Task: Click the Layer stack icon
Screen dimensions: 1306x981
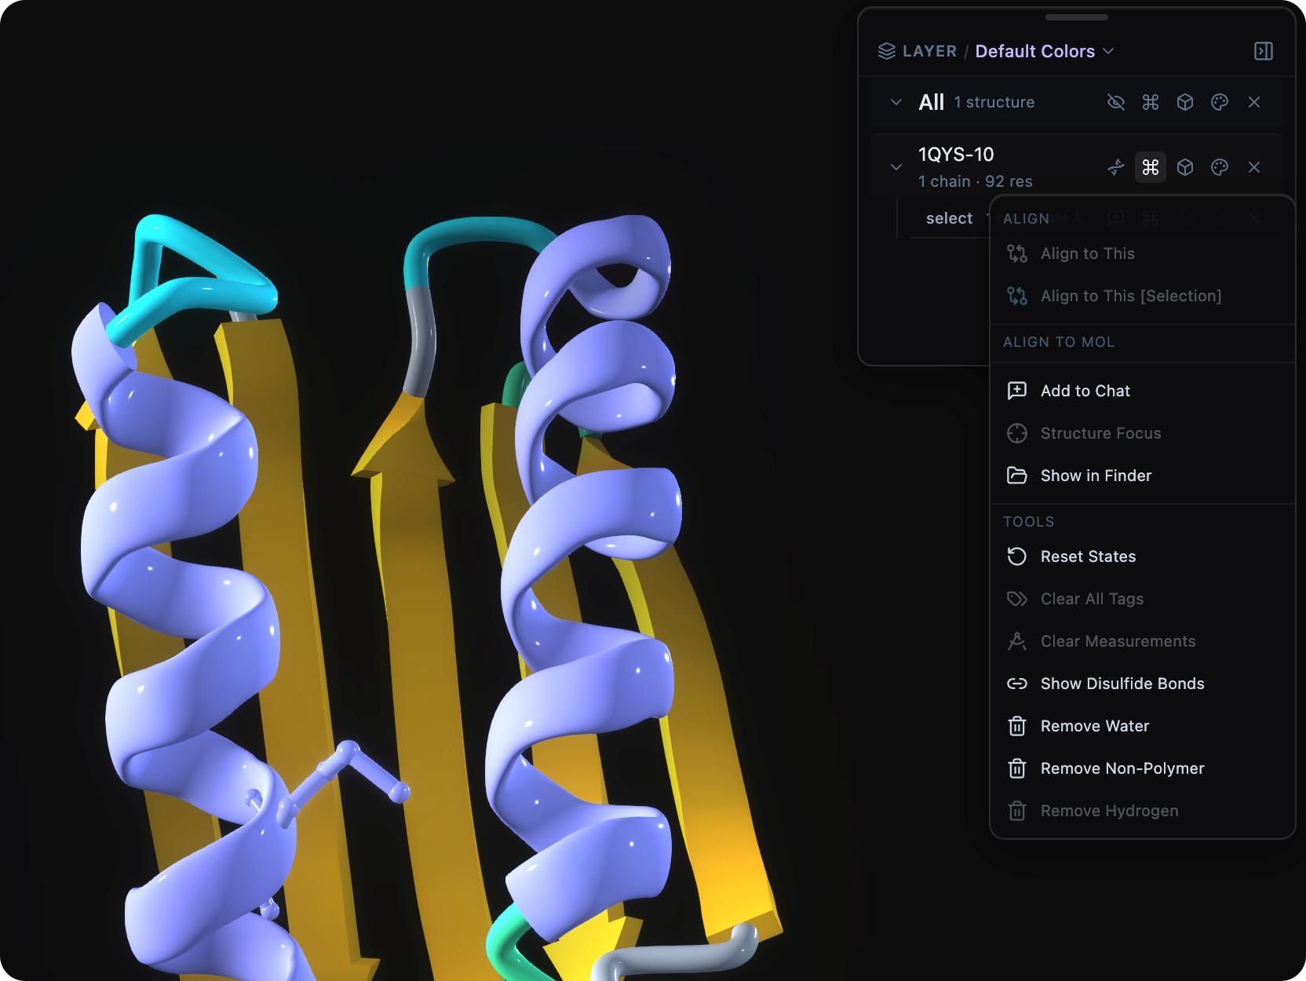Action: click(887, 51)
